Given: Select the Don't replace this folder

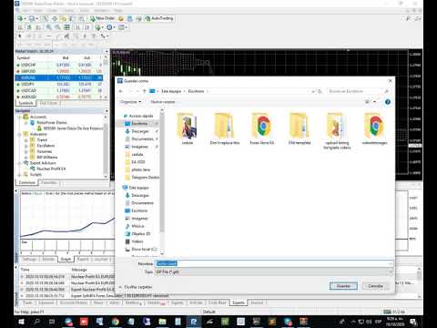Looking at the screenshot, I should 225,128.
